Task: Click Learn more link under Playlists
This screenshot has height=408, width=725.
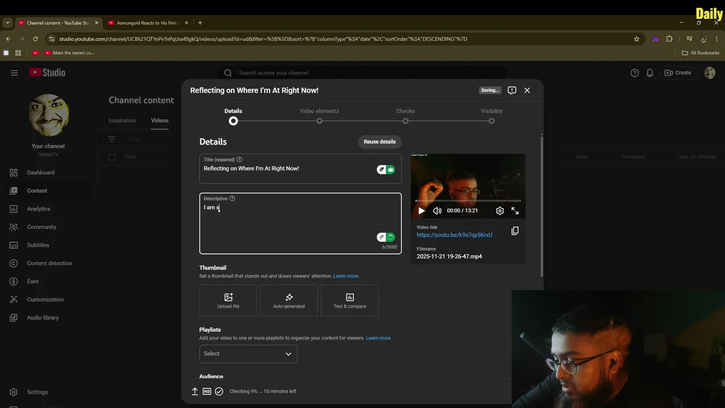Action: [378, 338]
